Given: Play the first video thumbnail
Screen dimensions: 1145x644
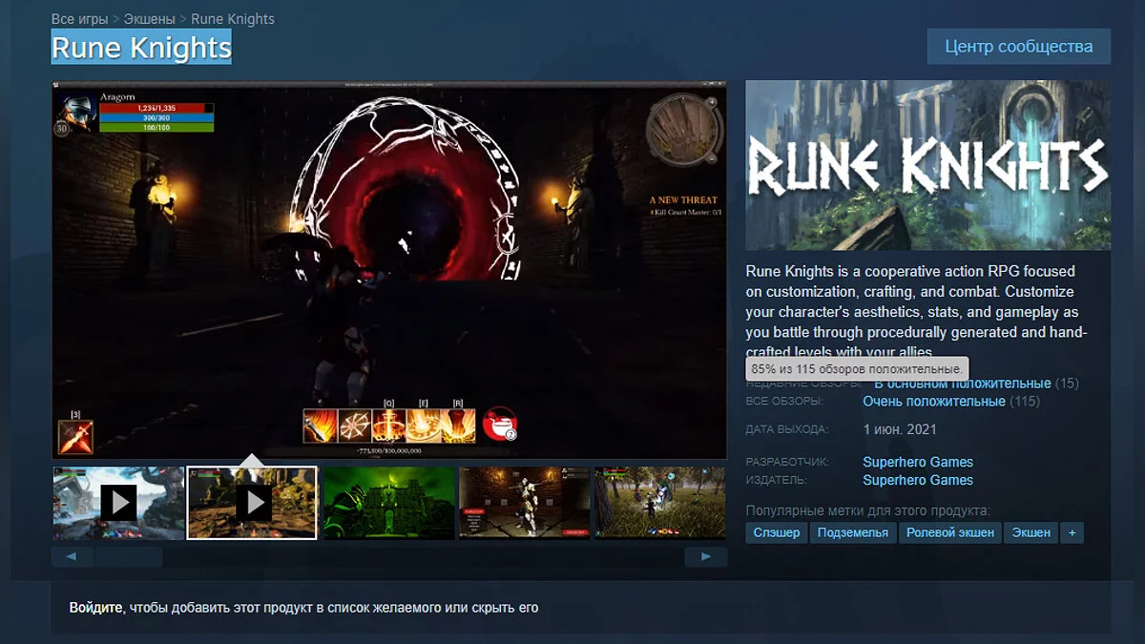Looking at the screenshot, I should pyautogui.click(x=118, y=502).
